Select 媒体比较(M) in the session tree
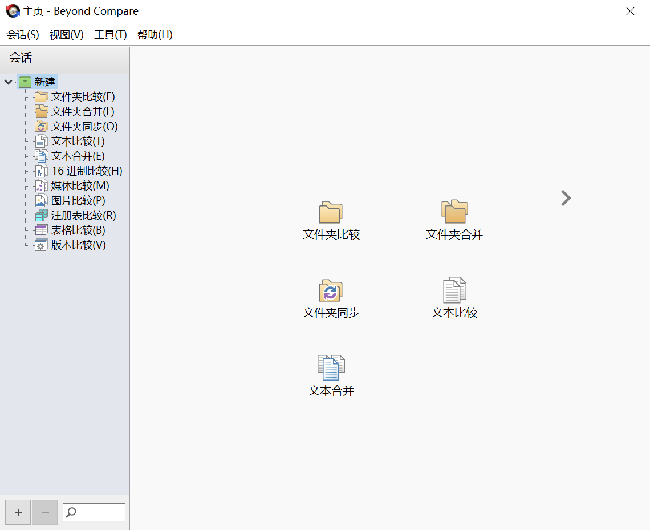Screen dimensions: 650x530 click(80, 186)
